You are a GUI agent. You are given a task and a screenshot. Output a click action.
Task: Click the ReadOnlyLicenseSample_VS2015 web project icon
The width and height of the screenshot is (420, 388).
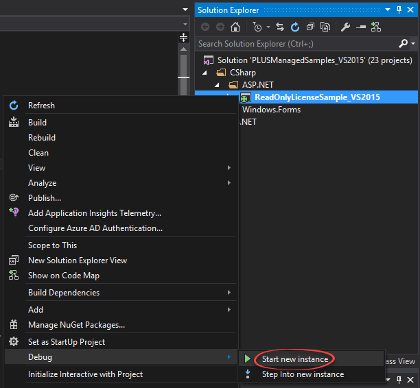point(246,97)
